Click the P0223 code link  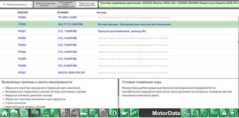(x=22, y=18)
